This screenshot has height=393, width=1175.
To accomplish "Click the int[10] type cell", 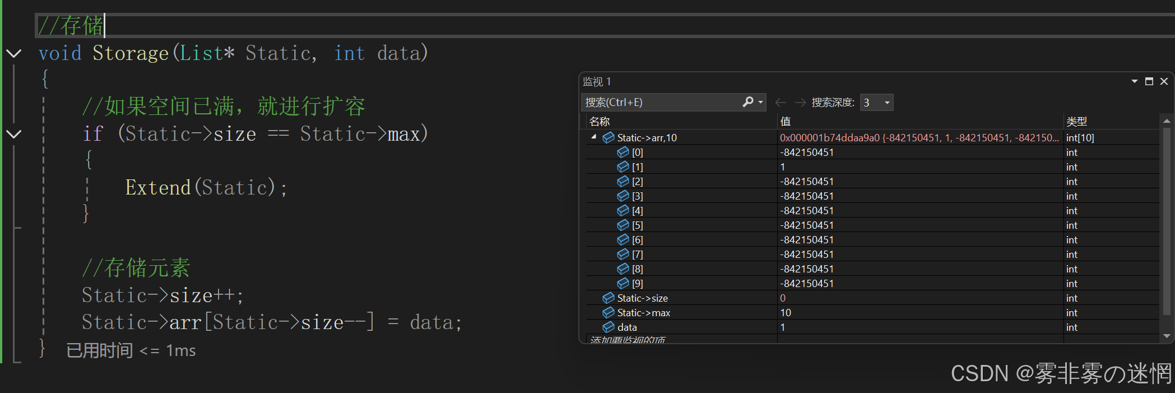I will (1080, 138).
